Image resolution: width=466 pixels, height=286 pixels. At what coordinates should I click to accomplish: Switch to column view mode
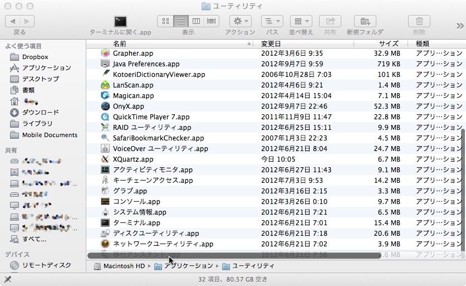point(196,21)
